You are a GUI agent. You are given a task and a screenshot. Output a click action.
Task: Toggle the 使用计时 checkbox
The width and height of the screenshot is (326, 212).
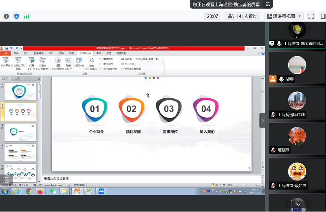(x=101, y=64)
